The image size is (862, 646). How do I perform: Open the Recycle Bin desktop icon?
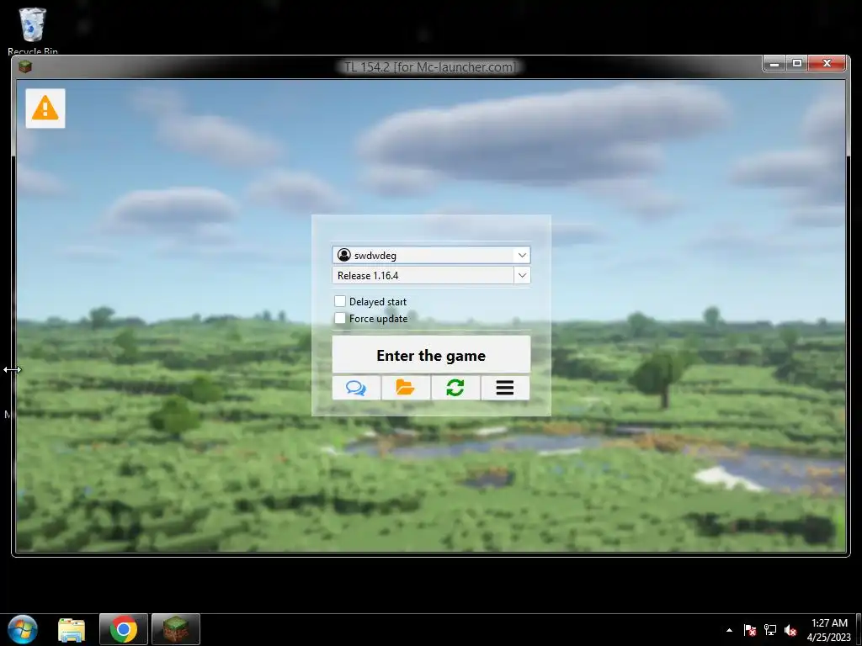click(33, 31)
